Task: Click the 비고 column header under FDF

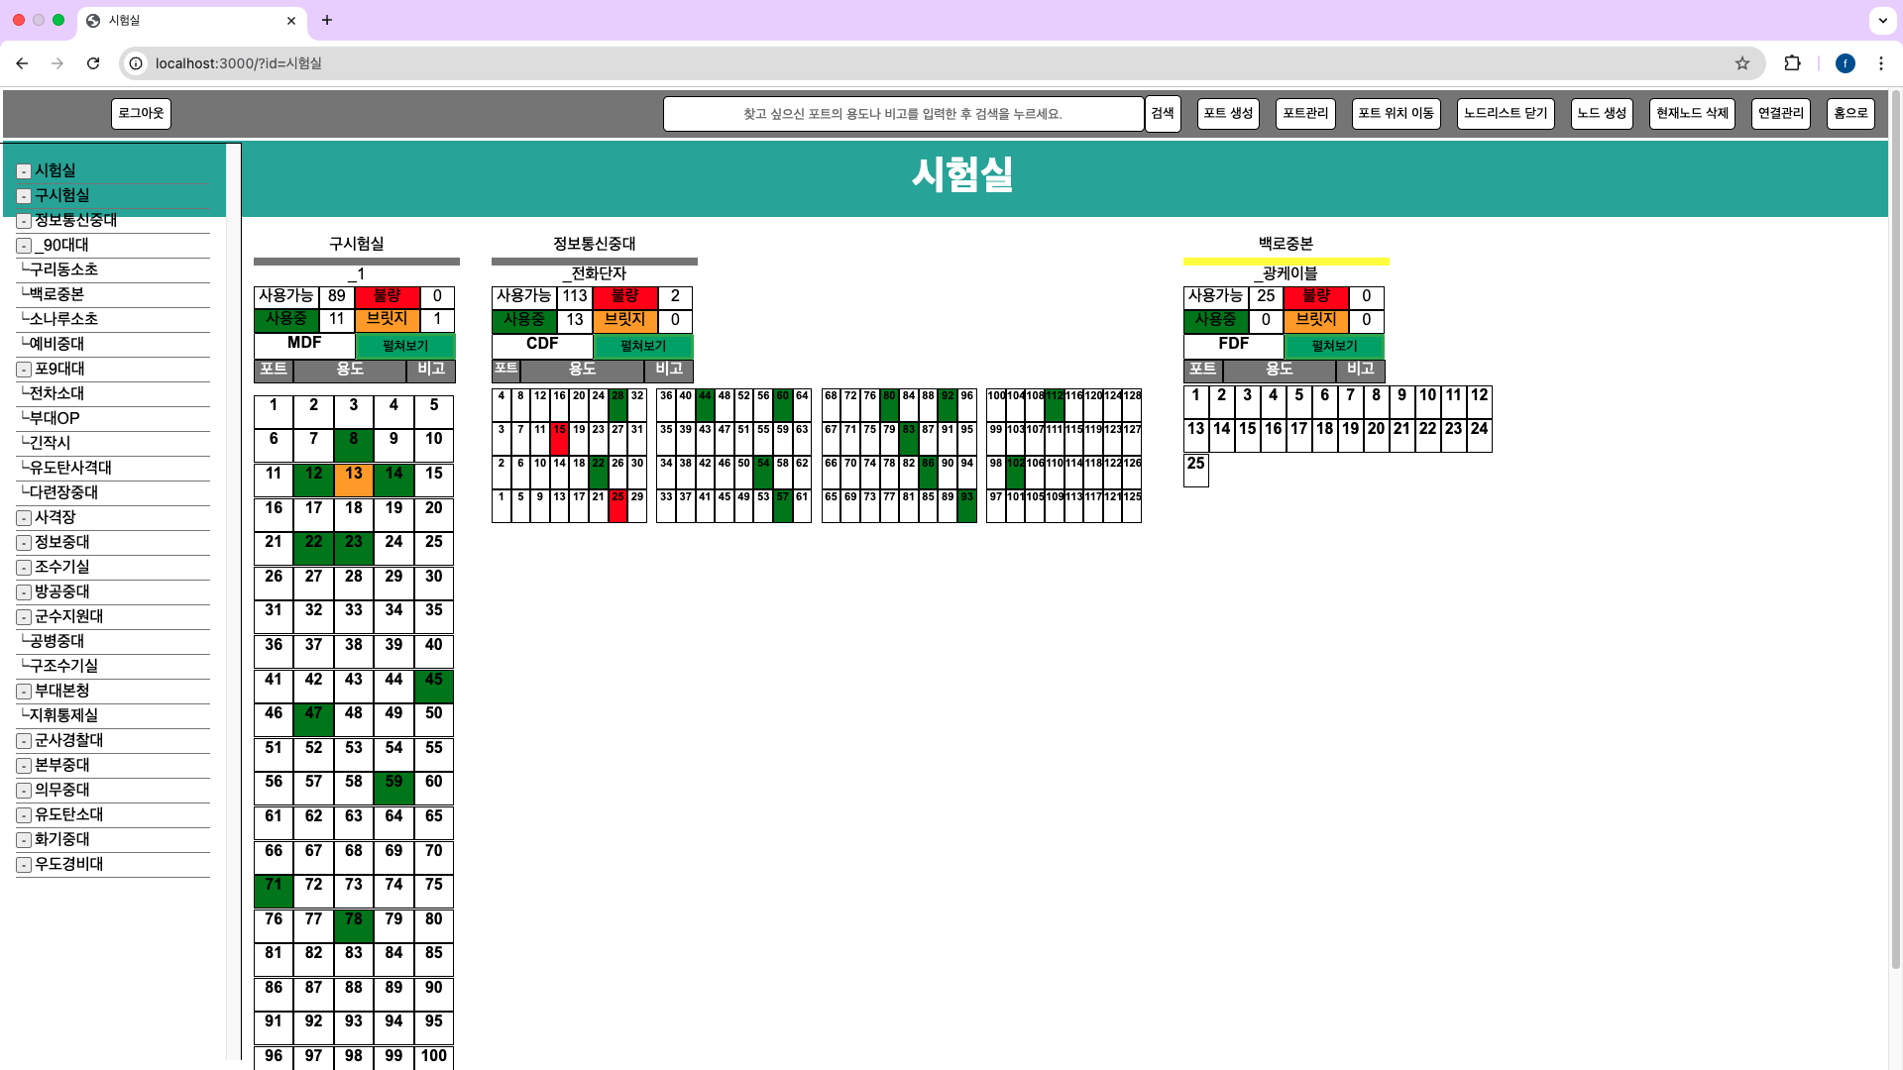Action: [1360, 370]
